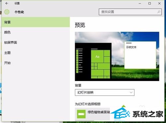Click the 示例文本 sample window text
Image resolution: width=166 pixels, height=123 pixels.
point(131,47)
